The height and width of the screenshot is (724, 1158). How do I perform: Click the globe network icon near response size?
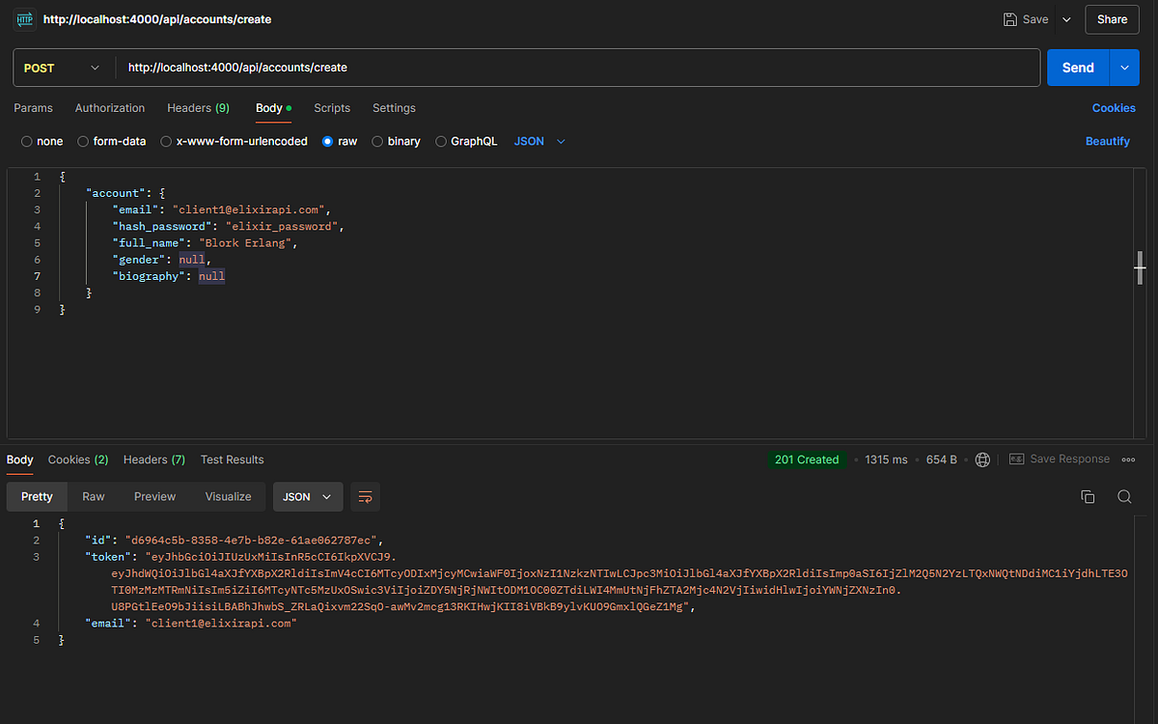tap(982, 459)
